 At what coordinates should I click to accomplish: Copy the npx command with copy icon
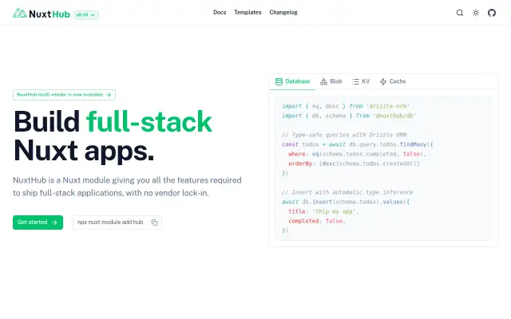(154, 223)
